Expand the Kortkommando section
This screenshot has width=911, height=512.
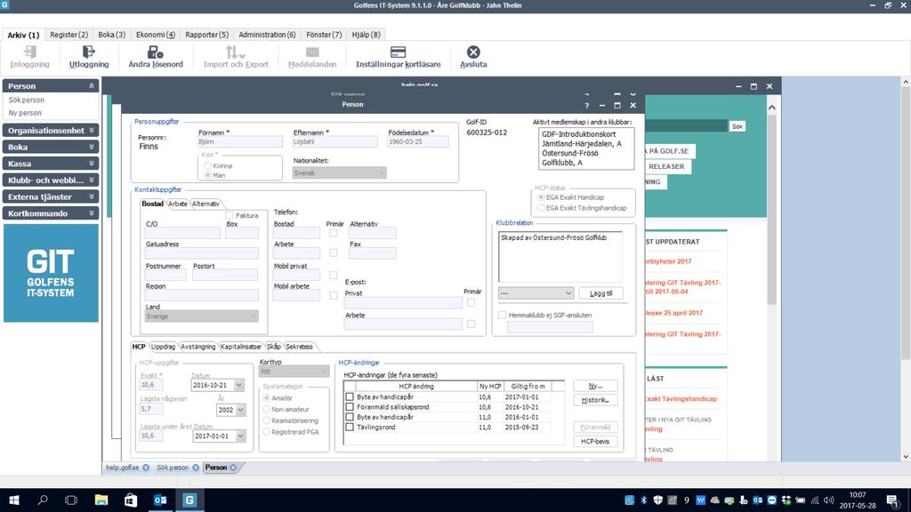(92, 213)
